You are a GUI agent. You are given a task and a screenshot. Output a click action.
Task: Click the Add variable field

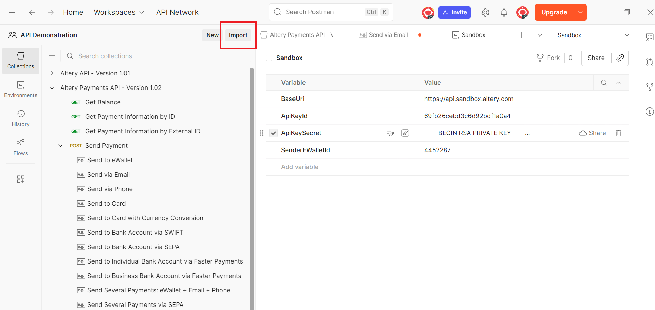(x=341, y=167)
